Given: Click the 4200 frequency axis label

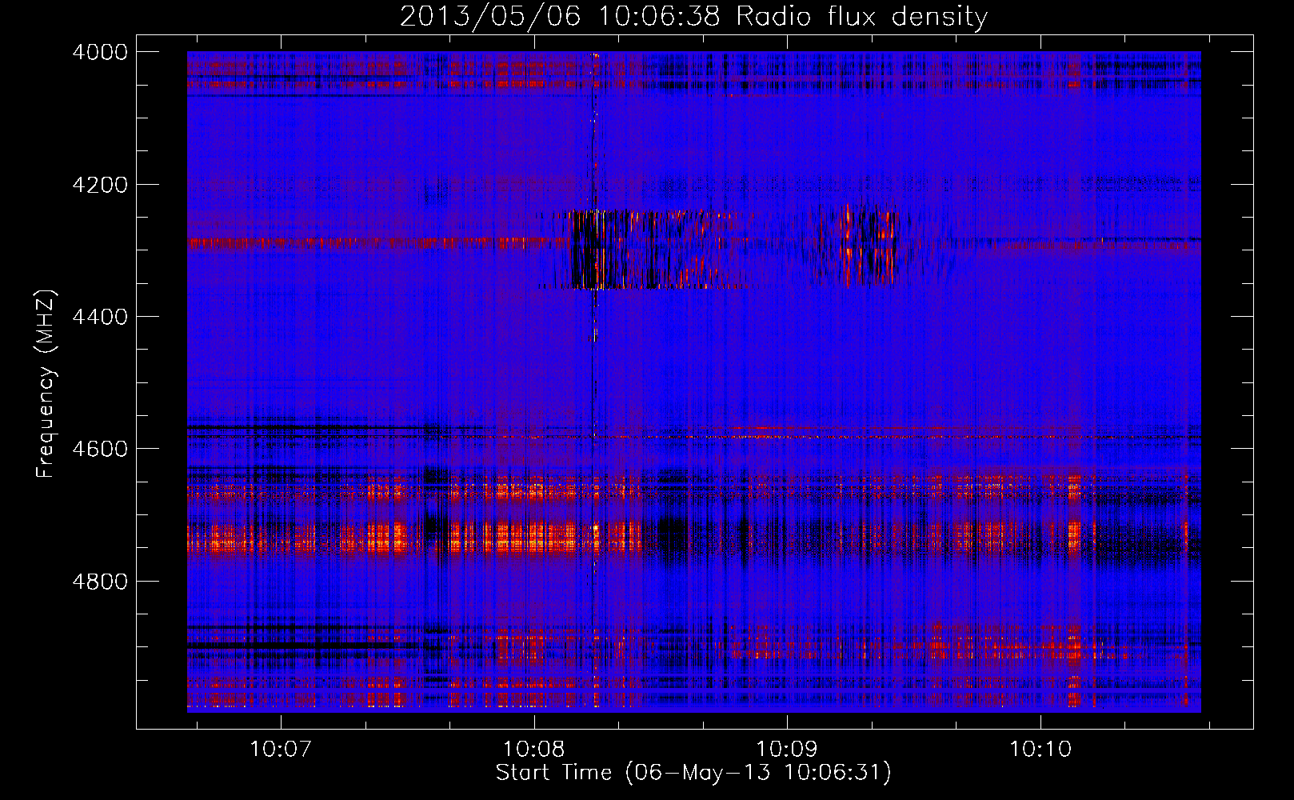Looking at the screenshot, I should pyautogui.click(x=100, y=185).
